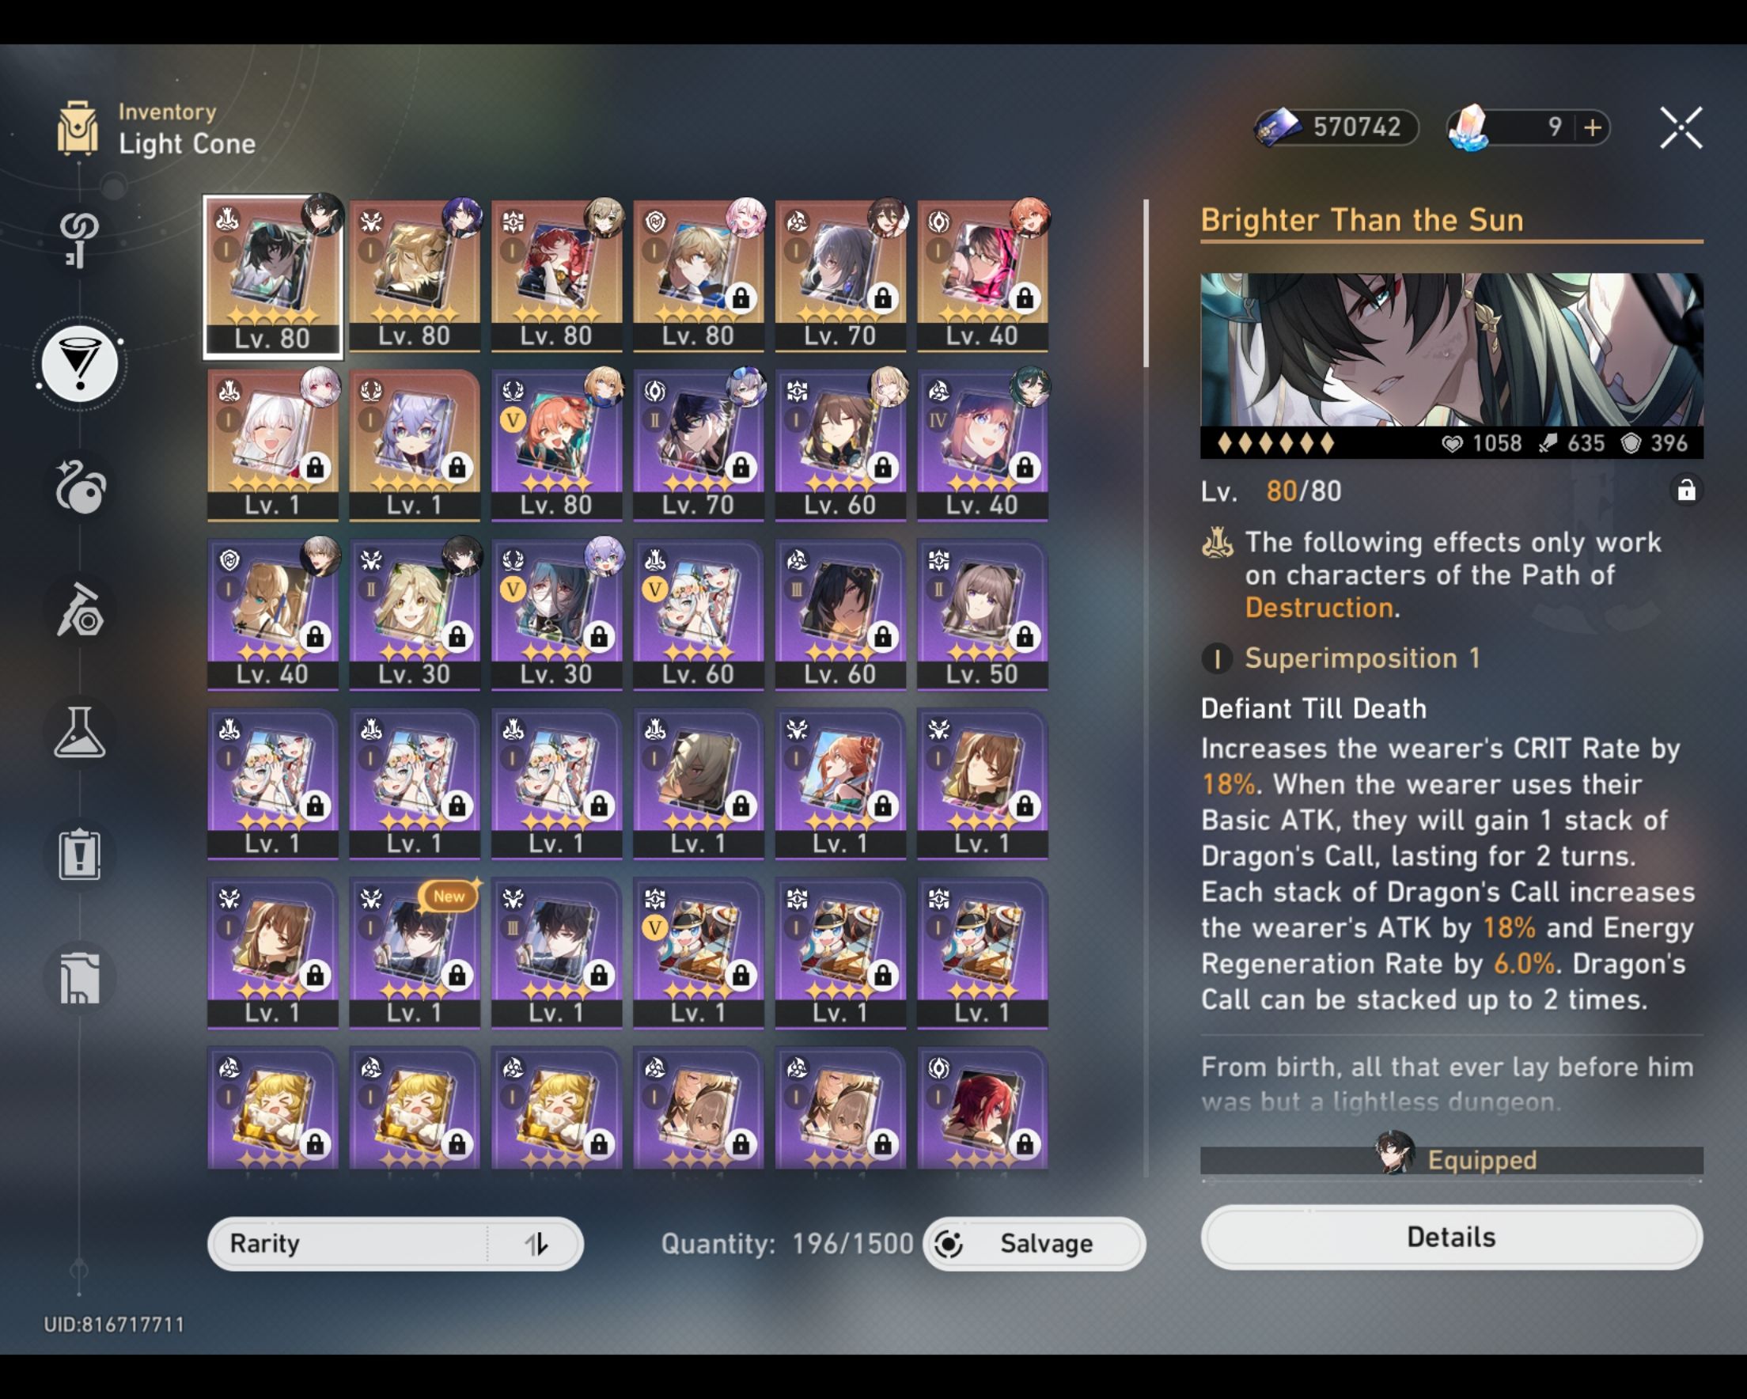Open the clipboard mission items tab

[x=79, y=854]
